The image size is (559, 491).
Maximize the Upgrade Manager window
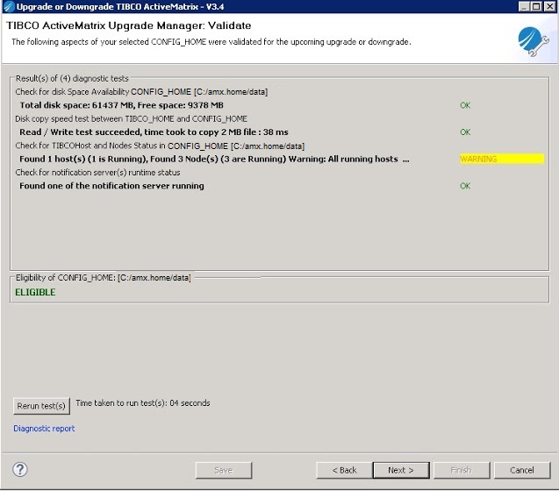point(536,6)
